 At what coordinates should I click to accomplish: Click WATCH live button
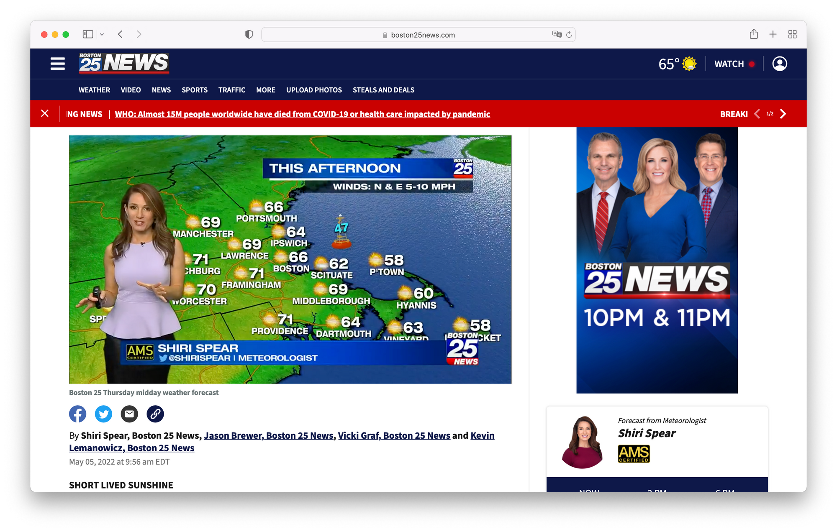[734, 64]
